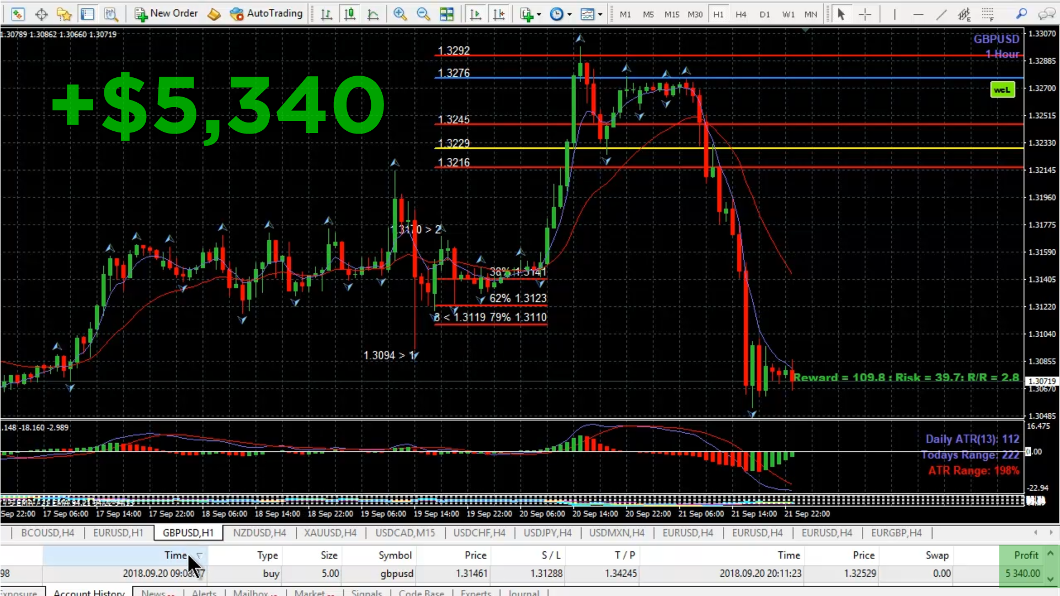Open the EURGBP,H4 chart tab
This screenshot has width=1060, height=596.
point(896,533)
